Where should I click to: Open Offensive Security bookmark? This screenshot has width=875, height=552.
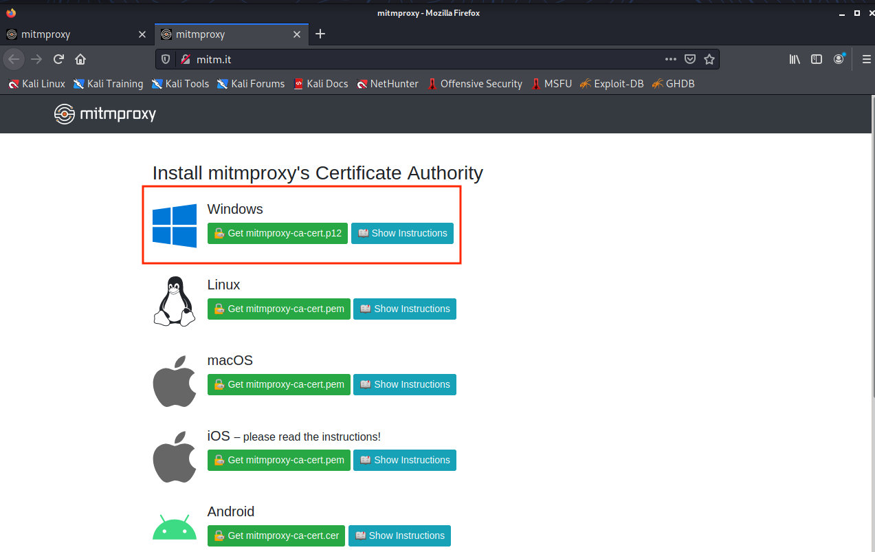tap(474, 84)
